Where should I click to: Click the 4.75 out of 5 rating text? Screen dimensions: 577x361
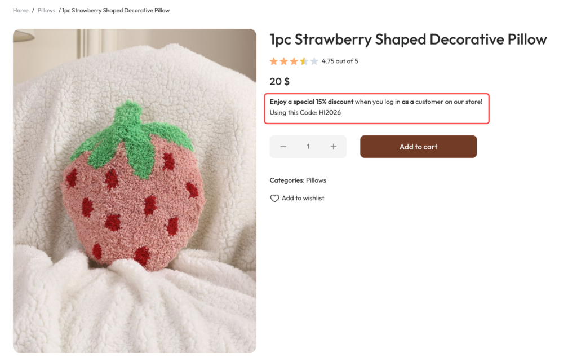340,61
